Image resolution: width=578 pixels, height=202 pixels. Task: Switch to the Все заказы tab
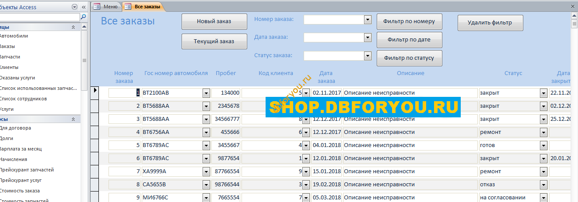(x=143, y=7)
